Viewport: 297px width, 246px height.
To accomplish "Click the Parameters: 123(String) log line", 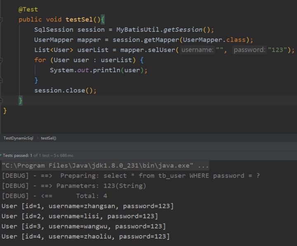I will (74, 186).
